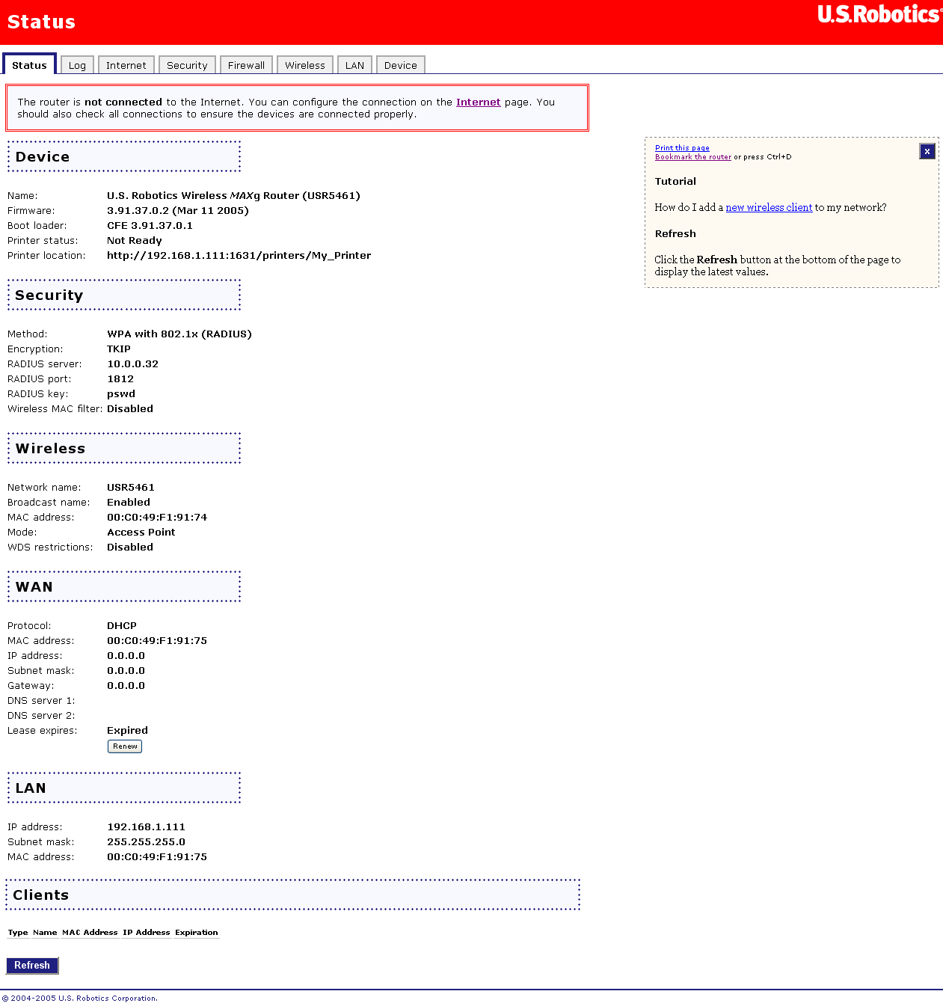
Task: Click the Clients IP Address column header
Action: coord(147,932)
